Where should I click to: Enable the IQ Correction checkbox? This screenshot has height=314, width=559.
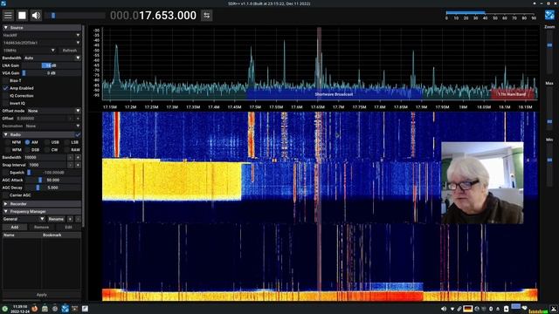[x=5, y=96]
